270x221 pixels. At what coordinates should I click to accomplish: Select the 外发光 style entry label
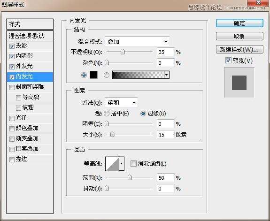tap(24, 66)
